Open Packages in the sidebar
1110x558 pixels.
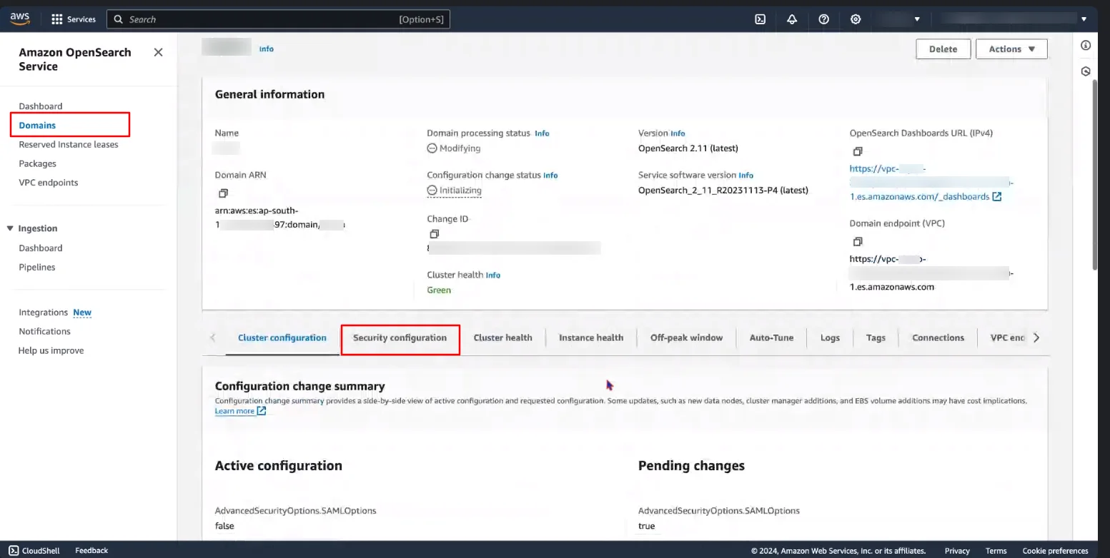(37, 163)
